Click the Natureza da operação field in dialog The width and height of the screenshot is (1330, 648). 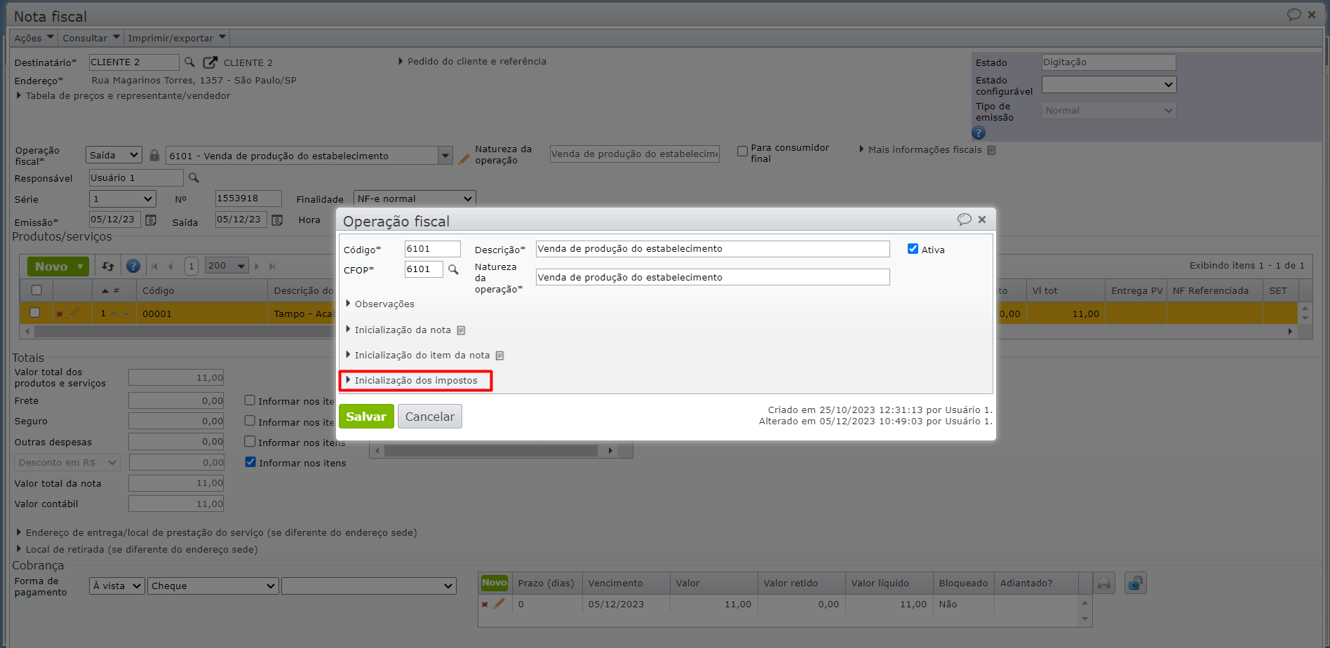tap(713, 278)
